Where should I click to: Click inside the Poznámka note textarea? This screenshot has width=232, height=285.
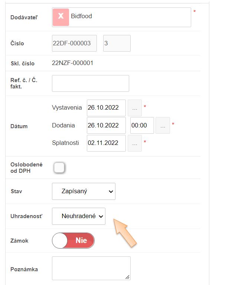coord(91,268)
